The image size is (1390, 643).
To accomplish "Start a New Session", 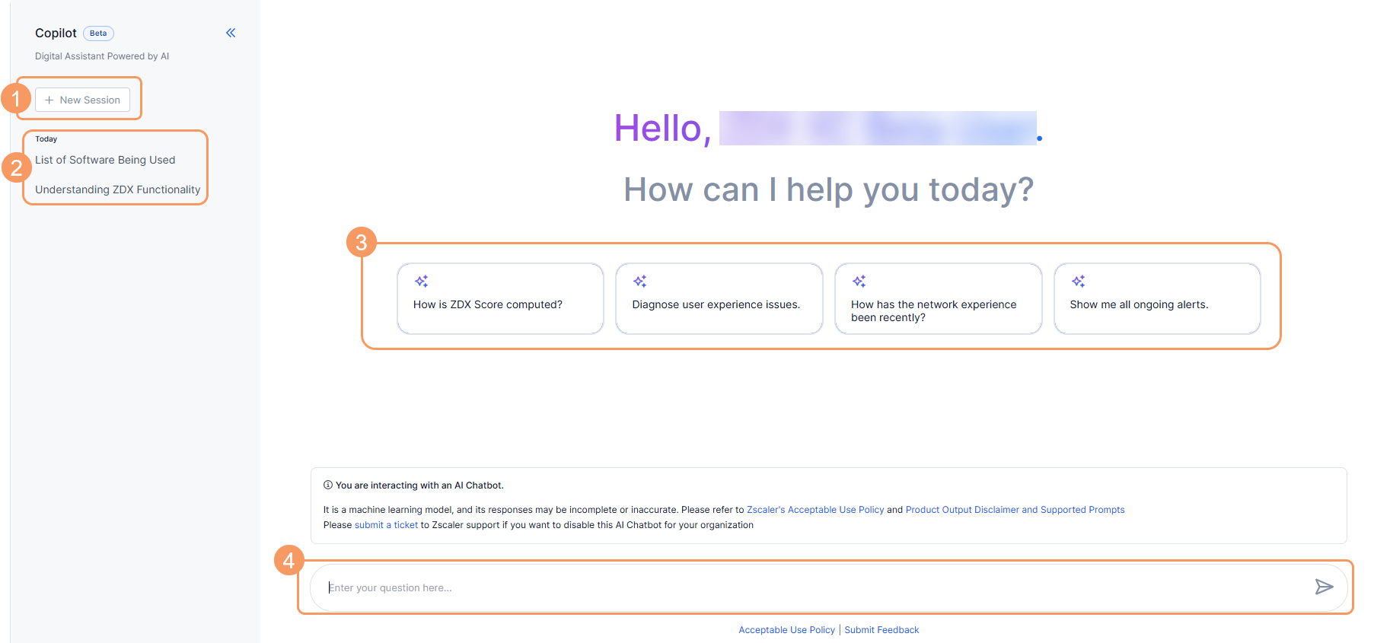I will [x=82, y=100].
